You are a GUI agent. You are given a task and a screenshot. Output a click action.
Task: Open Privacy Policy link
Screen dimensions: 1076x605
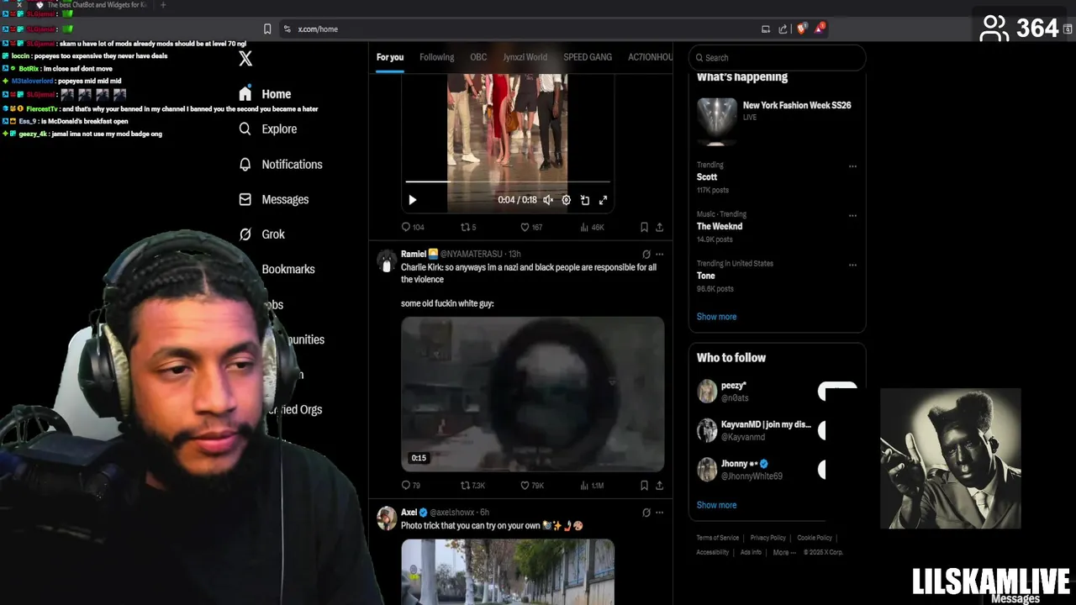(767, 538)
